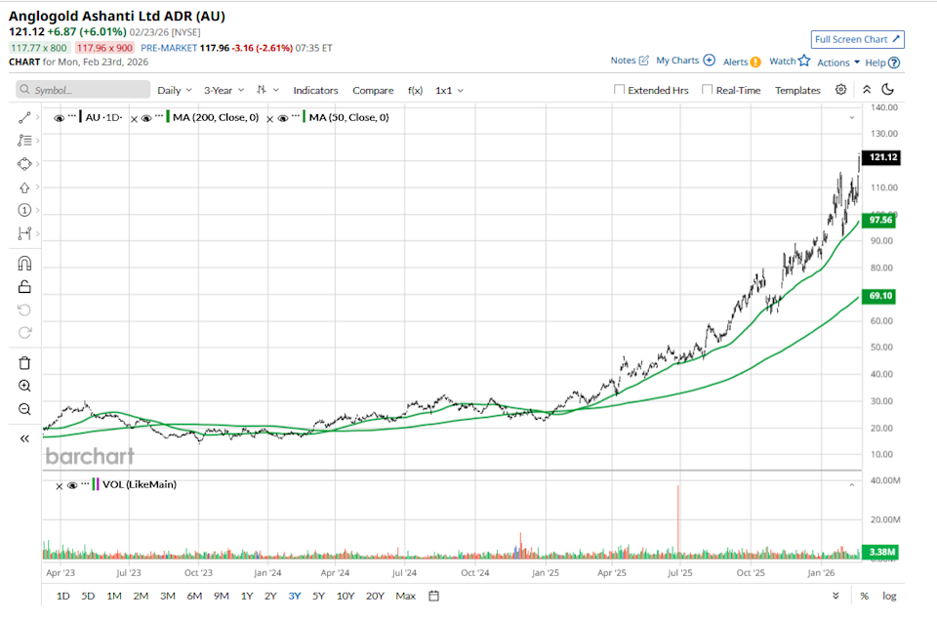Delete drawings using the trash icon
The image size is (937, 622).
click(x=24, y=362)
